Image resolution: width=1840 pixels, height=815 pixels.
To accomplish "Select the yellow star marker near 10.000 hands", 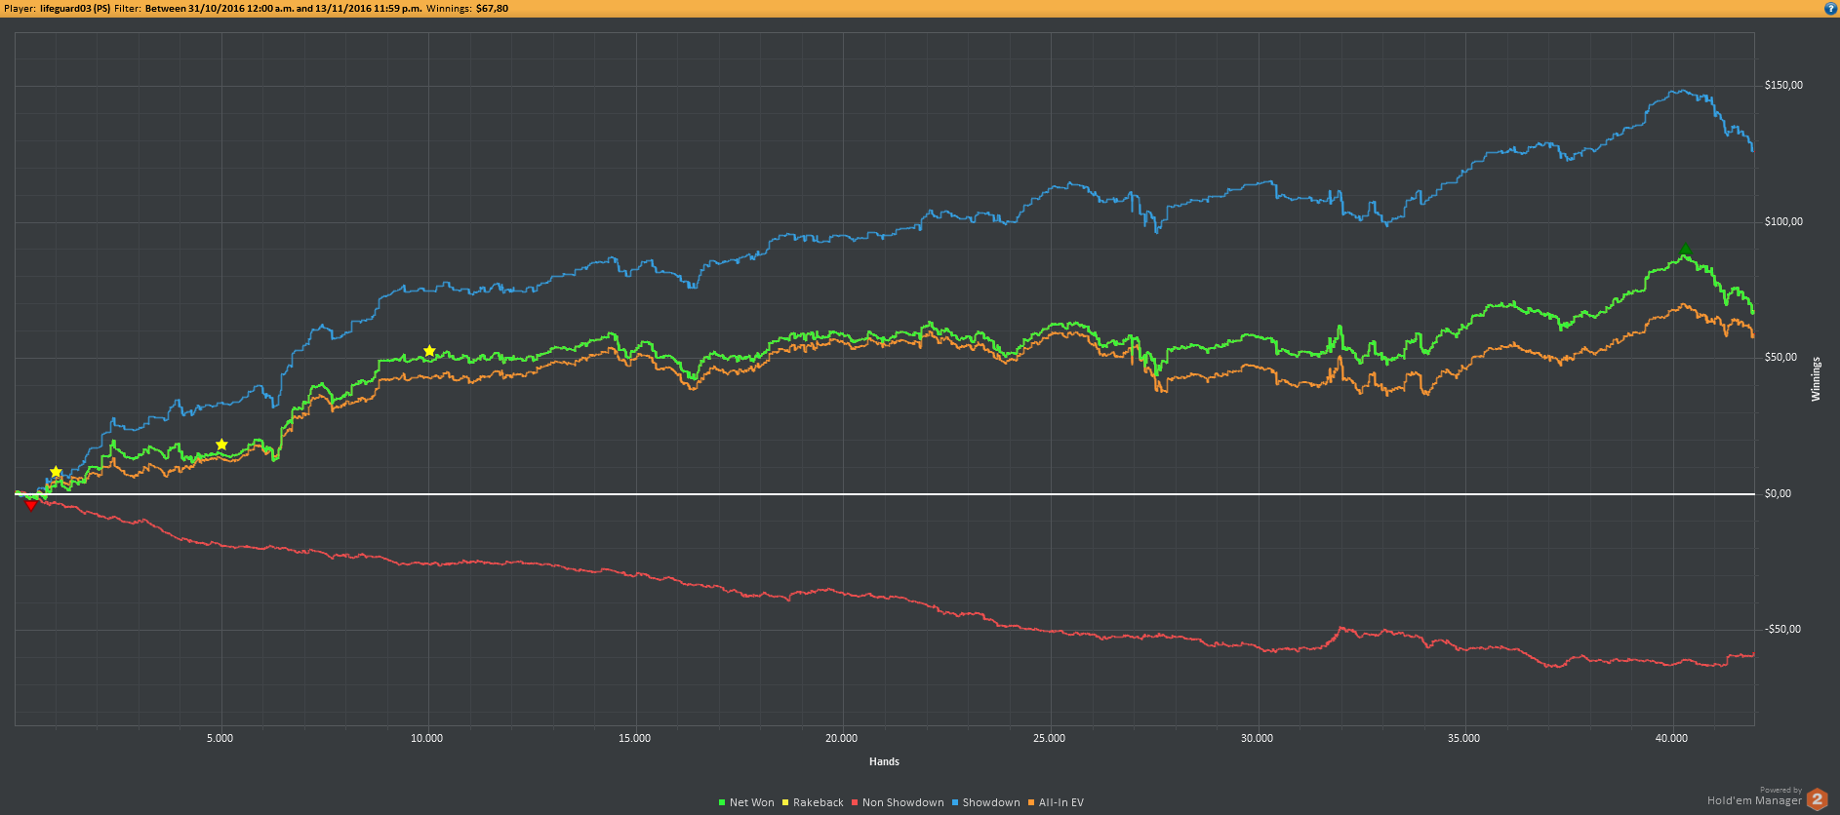I will pos(429,351).
